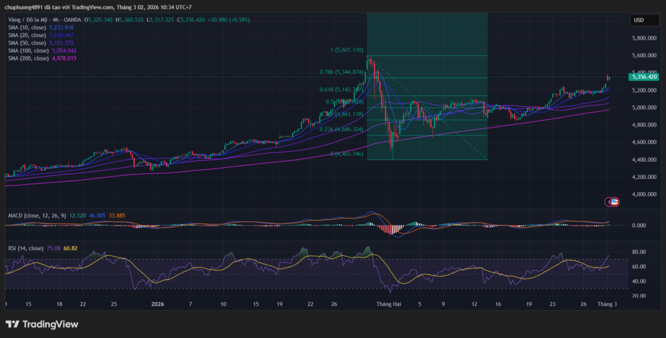Screen dimensions: 666x338
Task: Select the SMA (10, close) indicator legend
Action: click(x=25, y=28)
